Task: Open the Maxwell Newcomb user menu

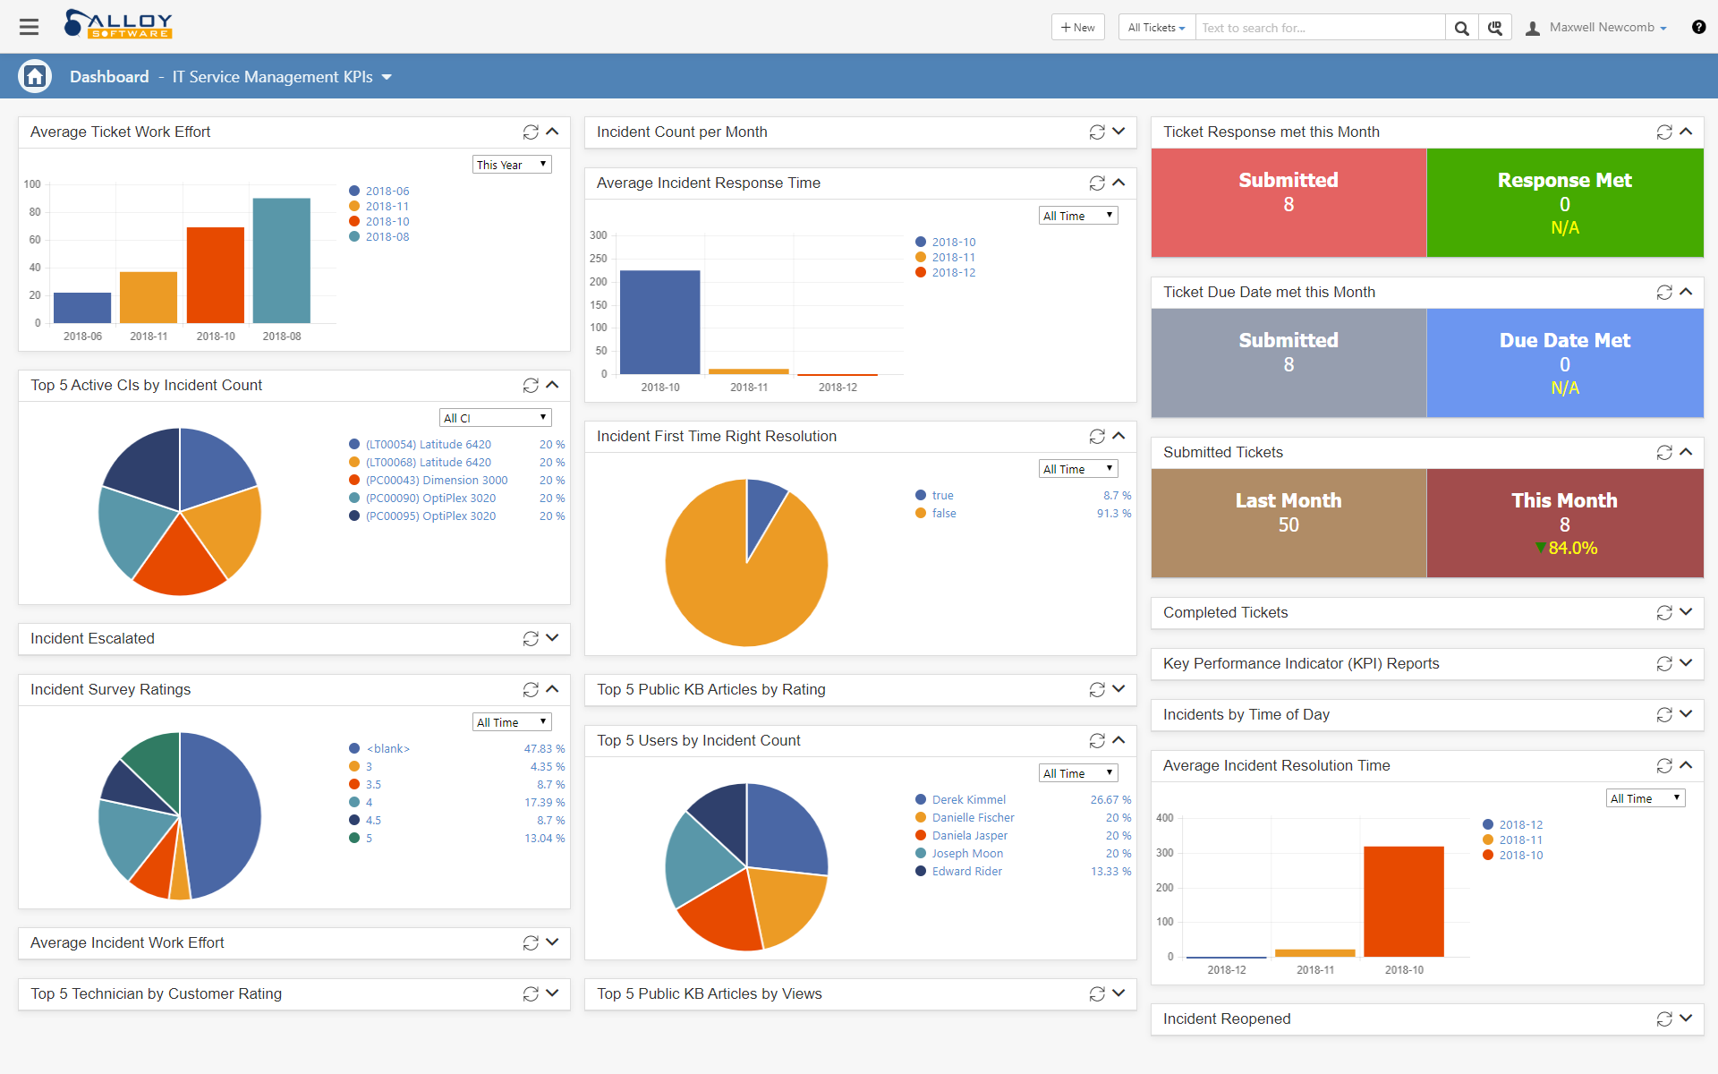Action: [x=1607, y=28]
